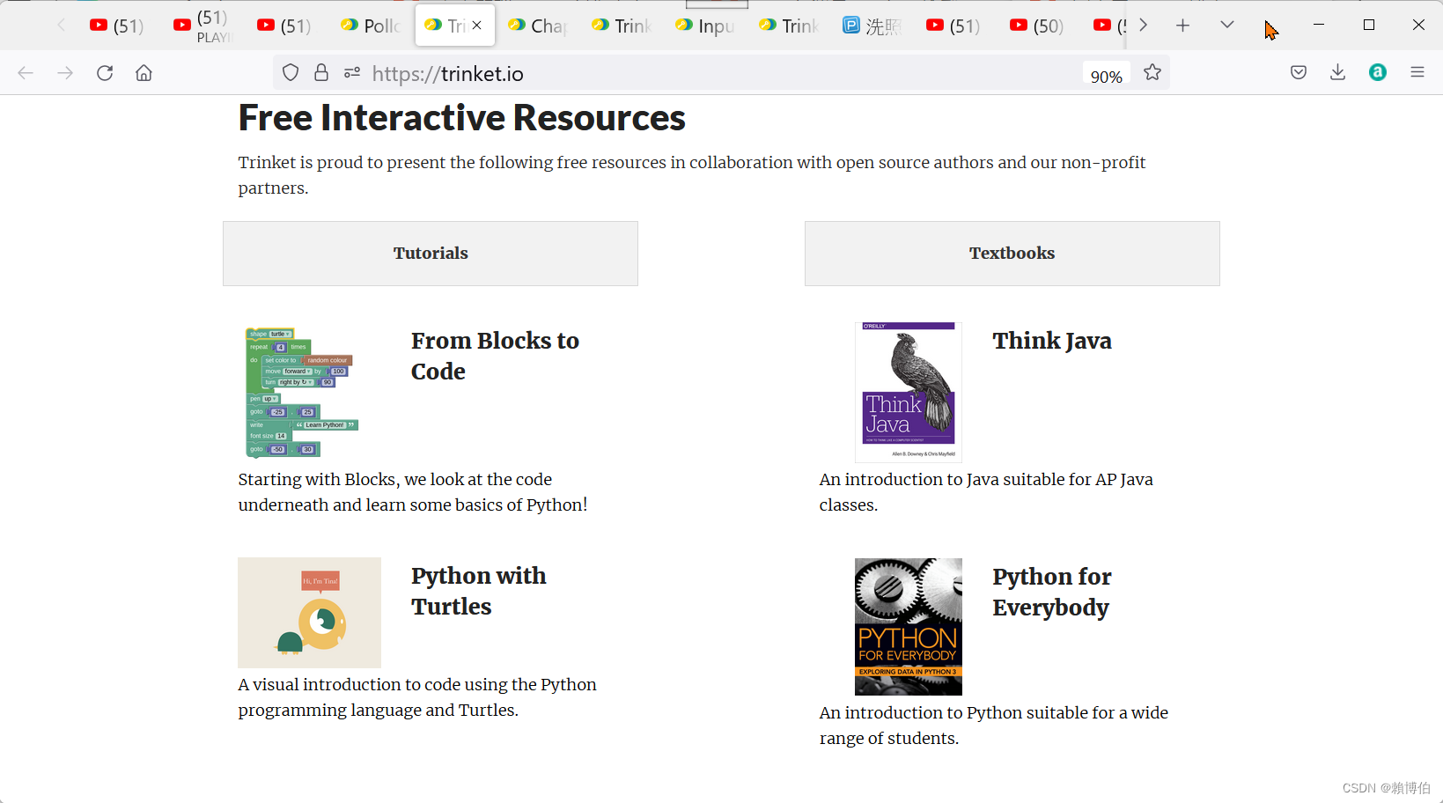Open the Tutorials section button
This screenshot has height=803, width=1443.
pos(431,254)
